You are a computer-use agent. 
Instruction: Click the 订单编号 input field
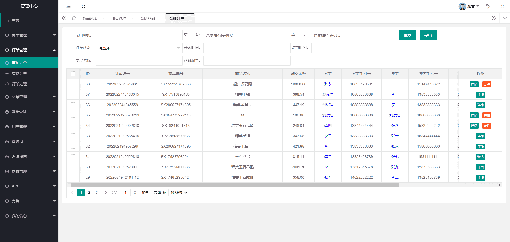(x=139, y=35)
